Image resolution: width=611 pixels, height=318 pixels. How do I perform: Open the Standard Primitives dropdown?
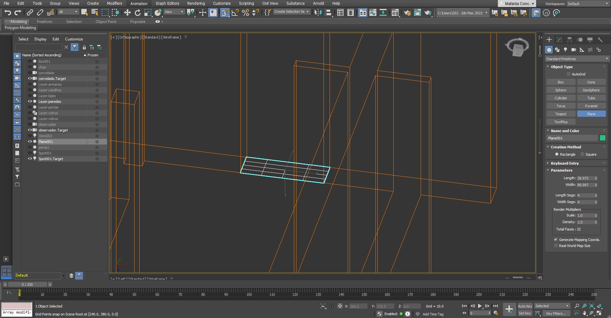(577, 59)
